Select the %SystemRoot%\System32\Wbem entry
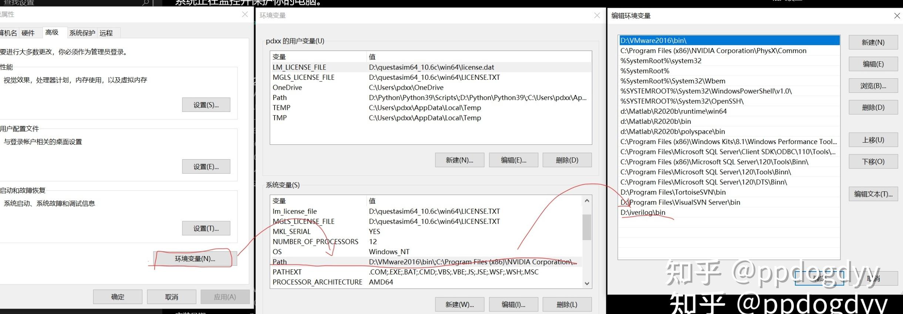 click(729, 81)
